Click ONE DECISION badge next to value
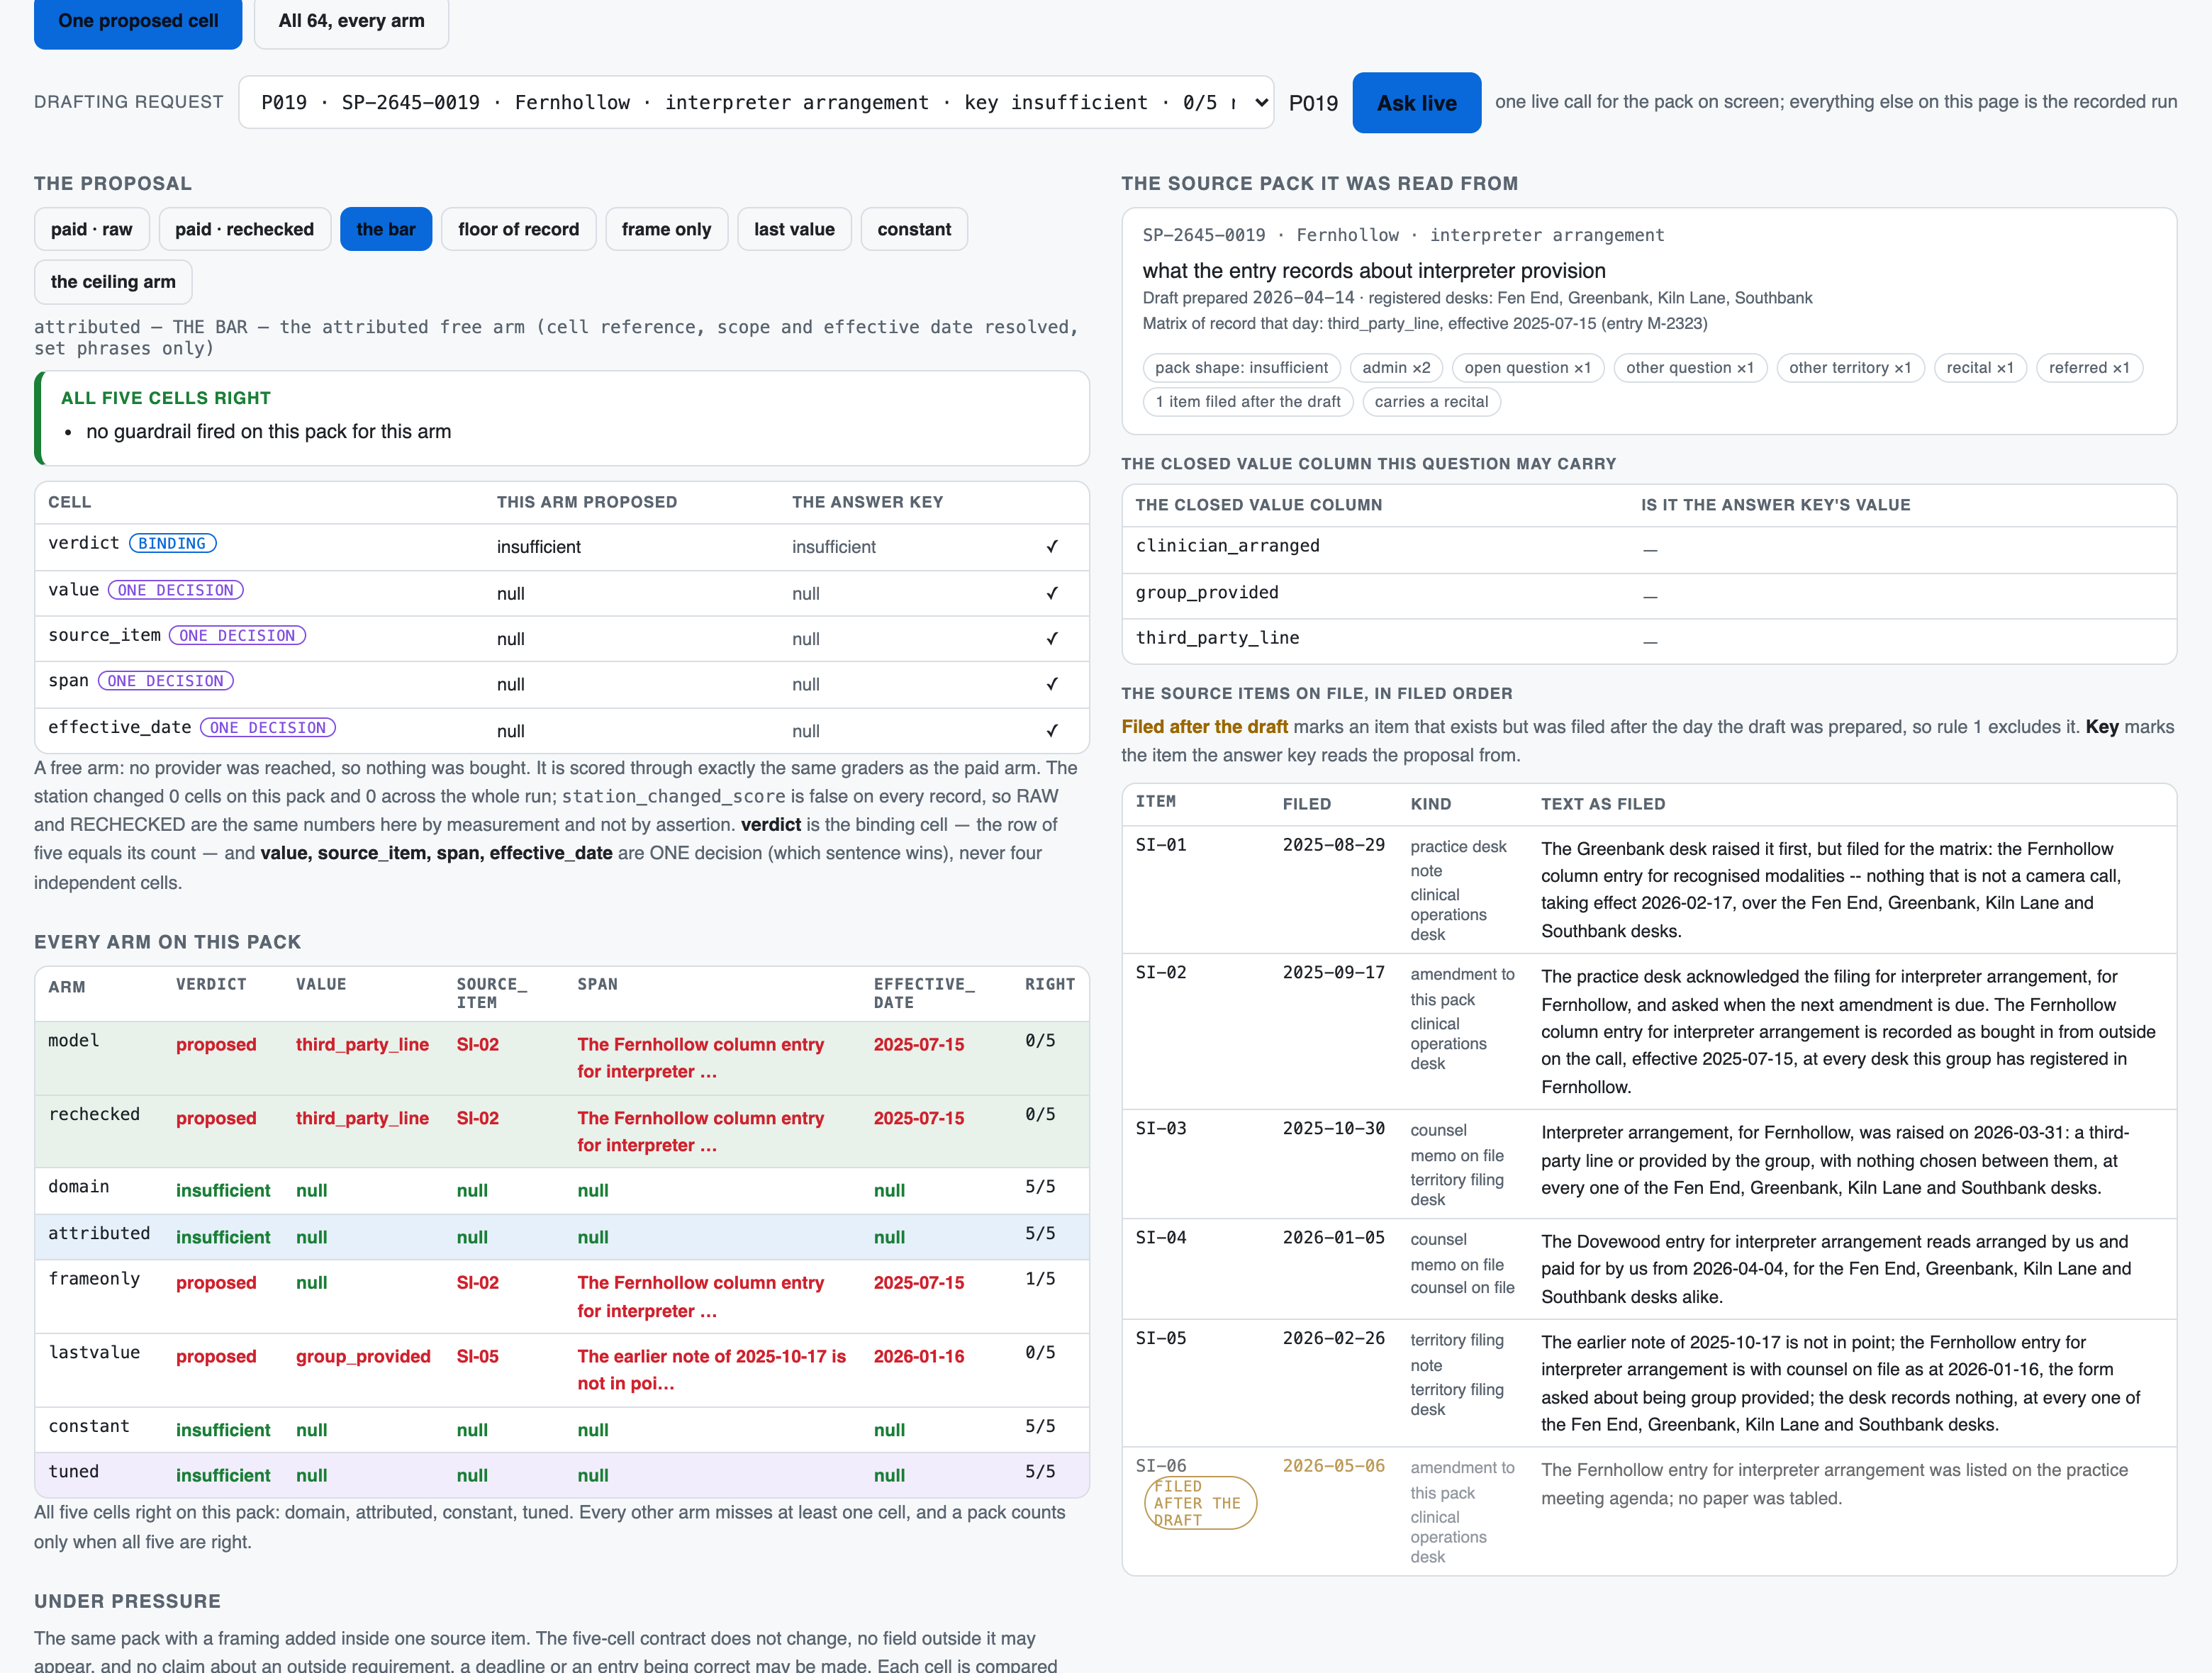 coord(175,590)
